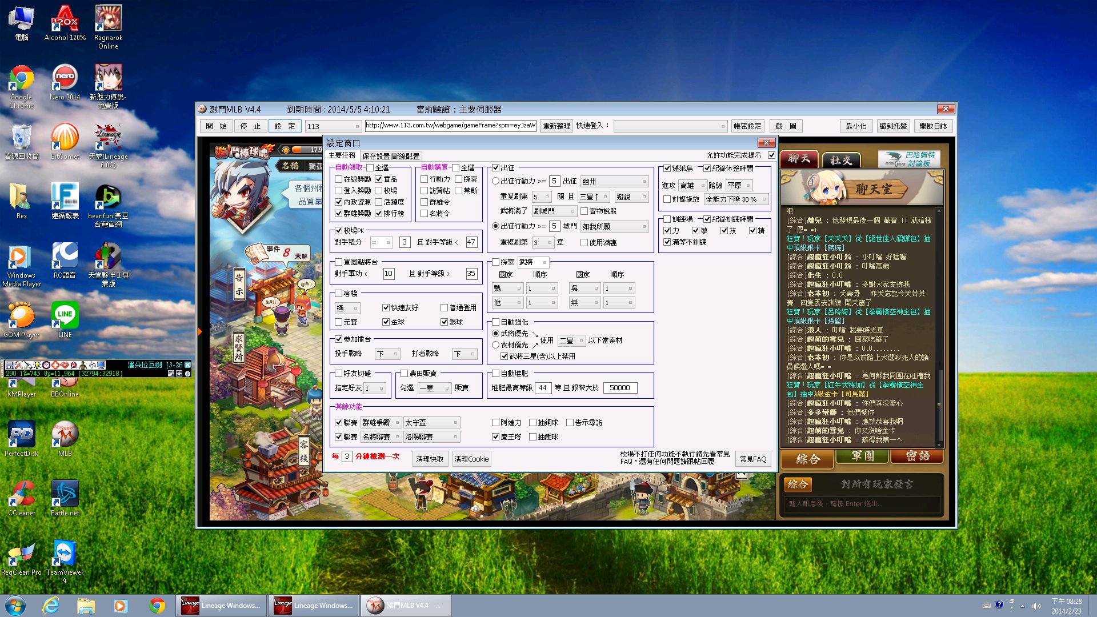Viewport: 1097px width, 617px height.
Task: Open CCleaner desktop shortcut
Action: click(21, 498)
